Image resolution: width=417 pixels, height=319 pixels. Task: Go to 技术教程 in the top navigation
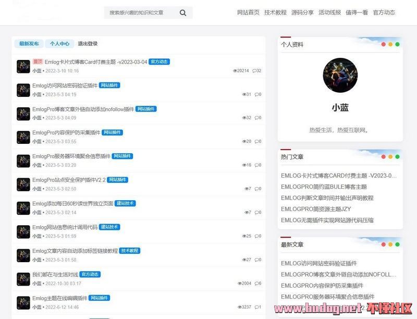pyautogui.click(x=275, y=13)
